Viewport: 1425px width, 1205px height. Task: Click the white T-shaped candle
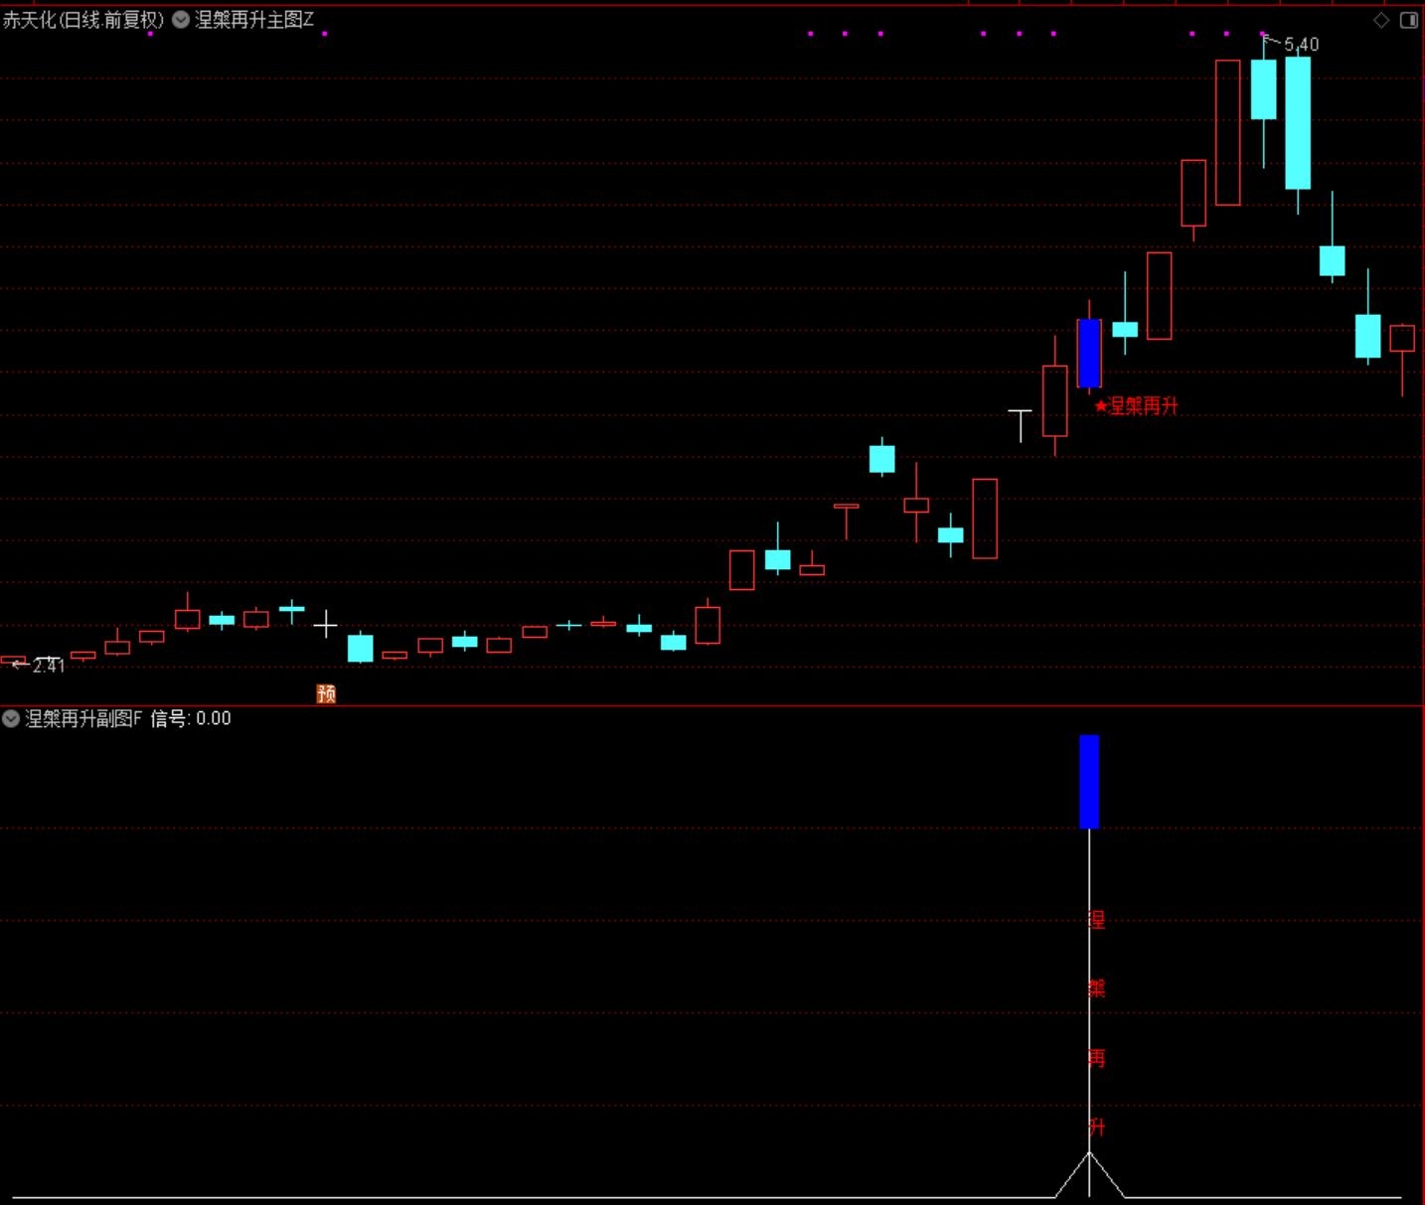[x=1021, y=425]
